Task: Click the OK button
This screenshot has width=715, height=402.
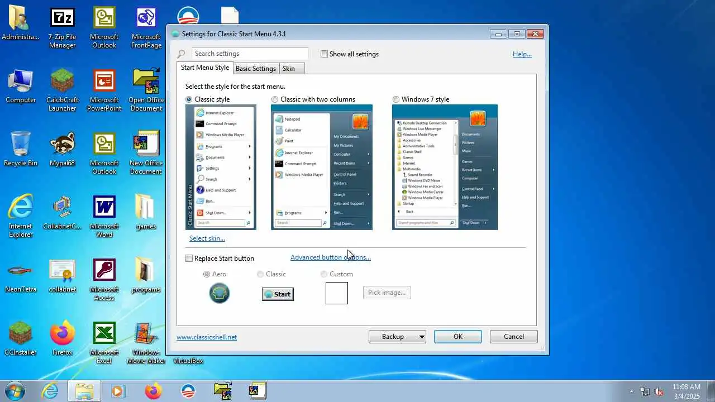Action: (458, 337)
